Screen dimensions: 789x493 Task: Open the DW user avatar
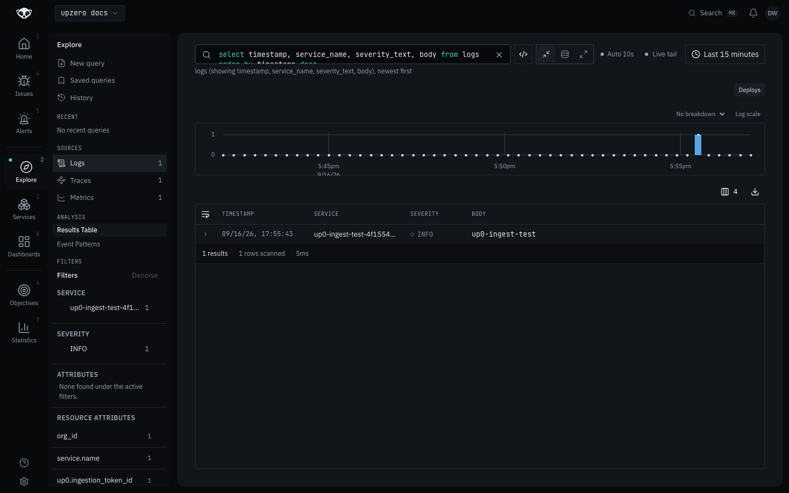pyautogui.click(x=773, y=13)
